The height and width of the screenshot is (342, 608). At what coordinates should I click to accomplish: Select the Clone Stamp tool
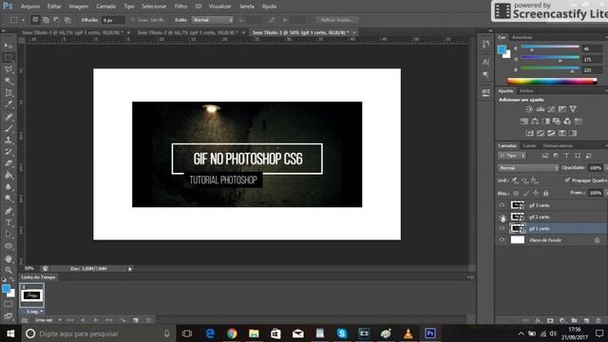tap(9, 140)
